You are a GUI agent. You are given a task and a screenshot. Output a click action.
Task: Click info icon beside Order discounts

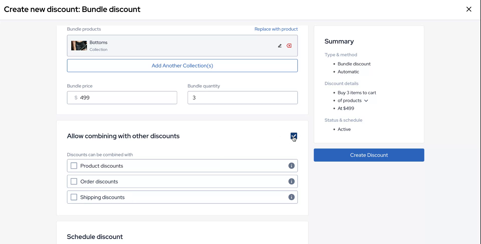pos(291,181)
